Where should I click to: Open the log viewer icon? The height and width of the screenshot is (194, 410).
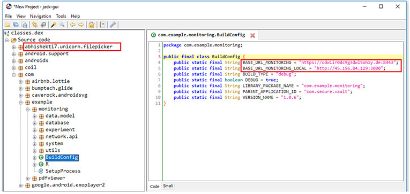pos(103,25)
